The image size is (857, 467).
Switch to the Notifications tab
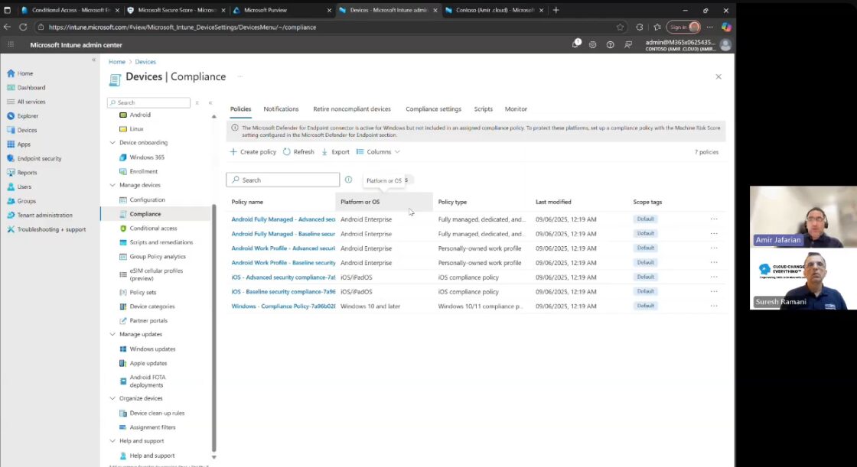point(281,109)
